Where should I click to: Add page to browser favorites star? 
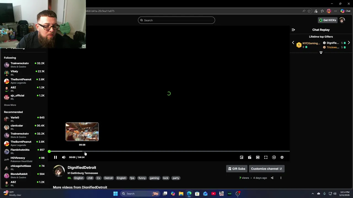pyautogui.click(x=309, y=11)
